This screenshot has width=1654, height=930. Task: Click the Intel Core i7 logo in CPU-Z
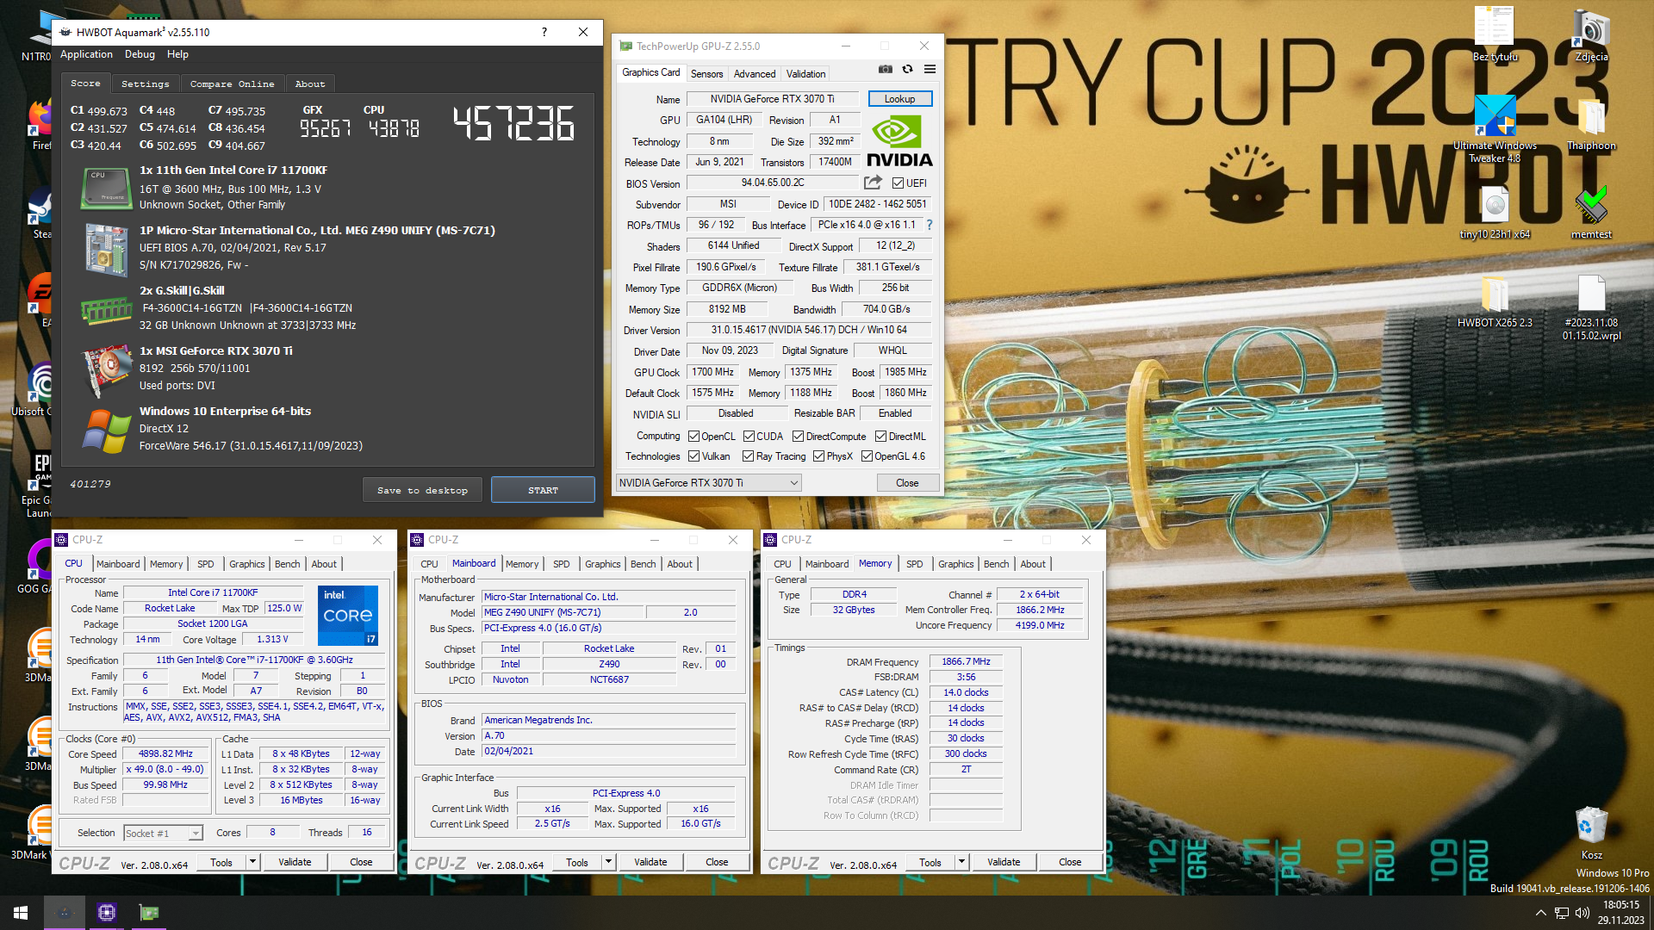pyautogui.click(x=347, y=616)
